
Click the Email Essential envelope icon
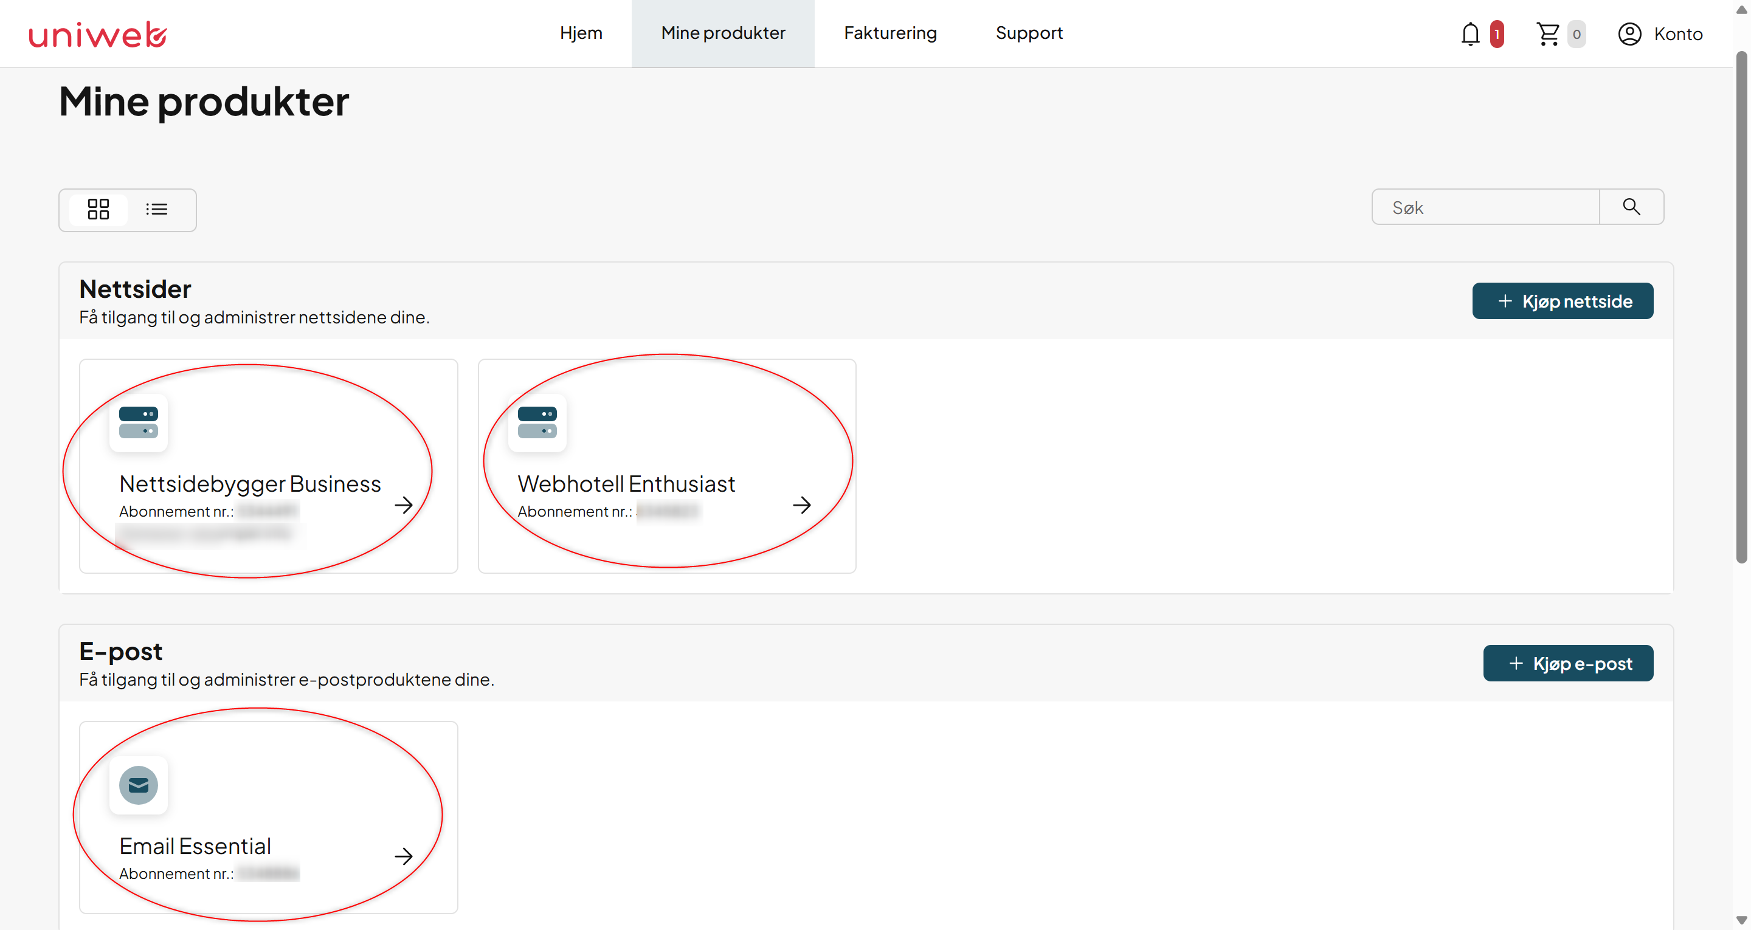point(139,785)
